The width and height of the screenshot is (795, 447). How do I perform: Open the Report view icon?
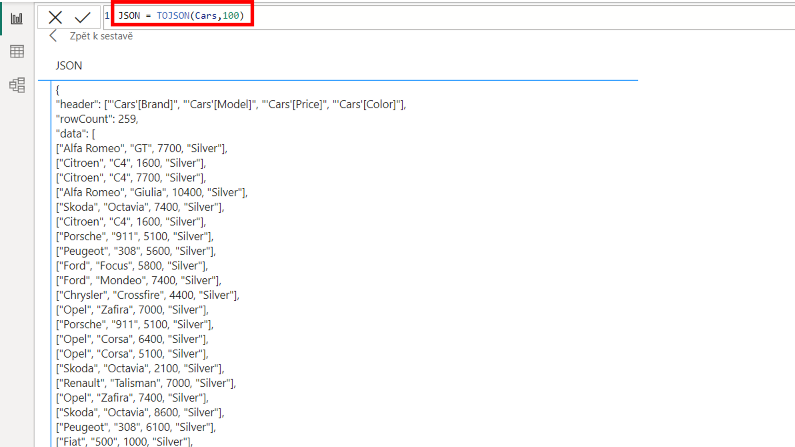(x=17, y=18)
